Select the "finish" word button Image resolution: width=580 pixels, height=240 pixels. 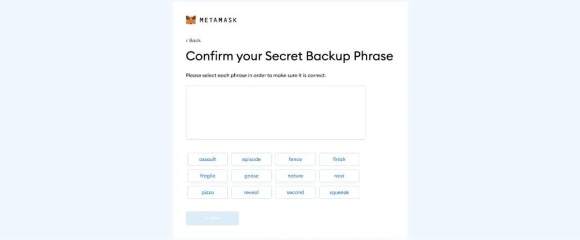(x=339, y=159)
